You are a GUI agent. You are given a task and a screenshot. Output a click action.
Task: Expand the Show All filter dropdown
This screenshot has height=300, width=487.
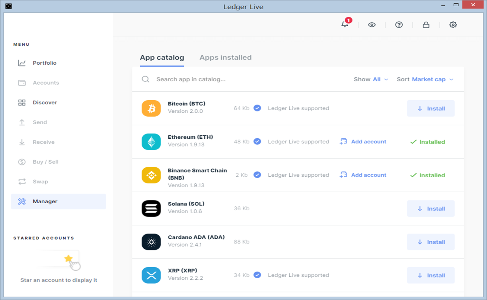371,79
